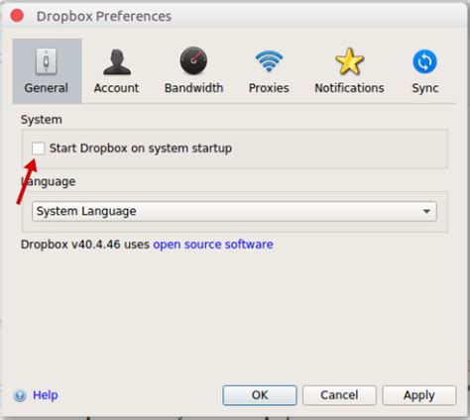Click the Dropbox Preferences title text
Image resolution: width=470 pixels, height=420 pixels.
[x=104, y=17]
